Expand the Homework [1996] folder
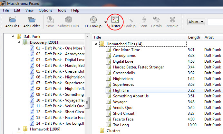This screenshot has height=134, width=223. pyautogui.click(x=19, y=129)
